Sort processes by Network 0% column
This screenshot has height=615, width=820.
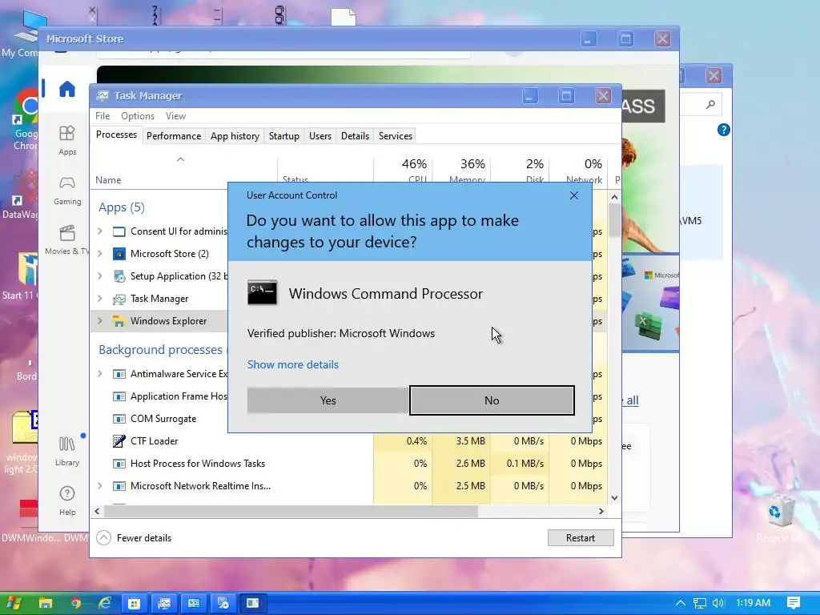(578, 170)
